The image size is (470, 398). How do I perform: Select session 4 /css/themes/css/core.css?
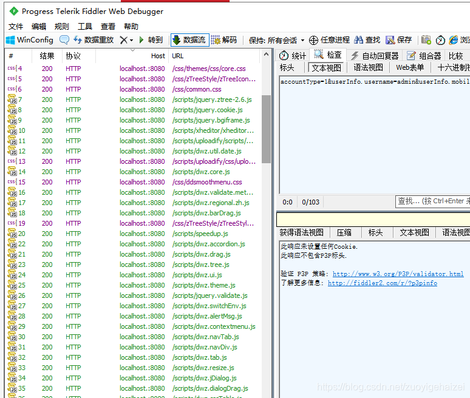point(133,69)
